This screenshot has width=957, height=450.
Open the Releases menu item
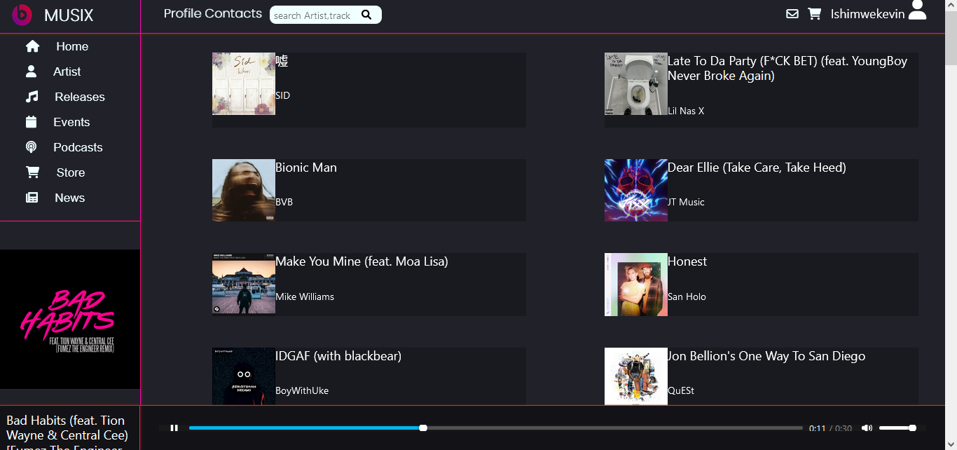pos(80,97)
